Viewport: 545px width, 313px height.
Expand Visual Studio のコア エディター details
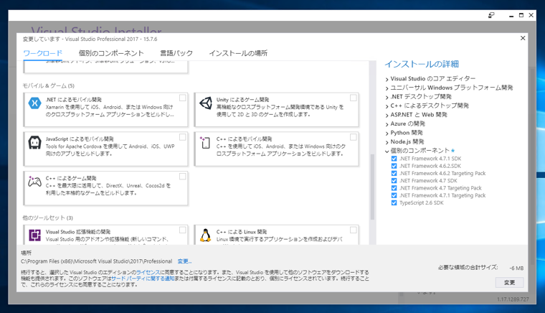click(387, 79)
